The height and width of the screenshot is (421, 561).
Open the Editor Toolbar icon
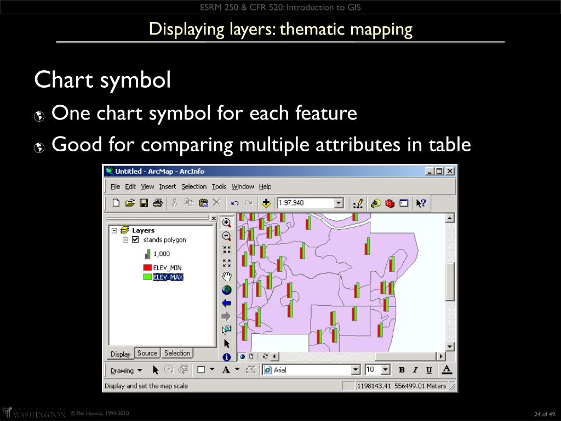point(358,203)
